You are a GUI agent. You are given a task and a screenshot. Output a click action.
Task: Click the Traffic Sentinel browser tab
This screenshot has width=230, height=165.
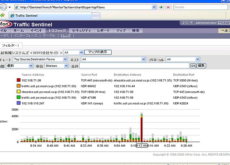tap(50, 16)
